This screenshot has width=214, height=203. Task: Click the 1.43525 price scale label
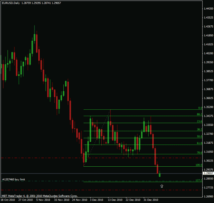(x=209, y=17)
